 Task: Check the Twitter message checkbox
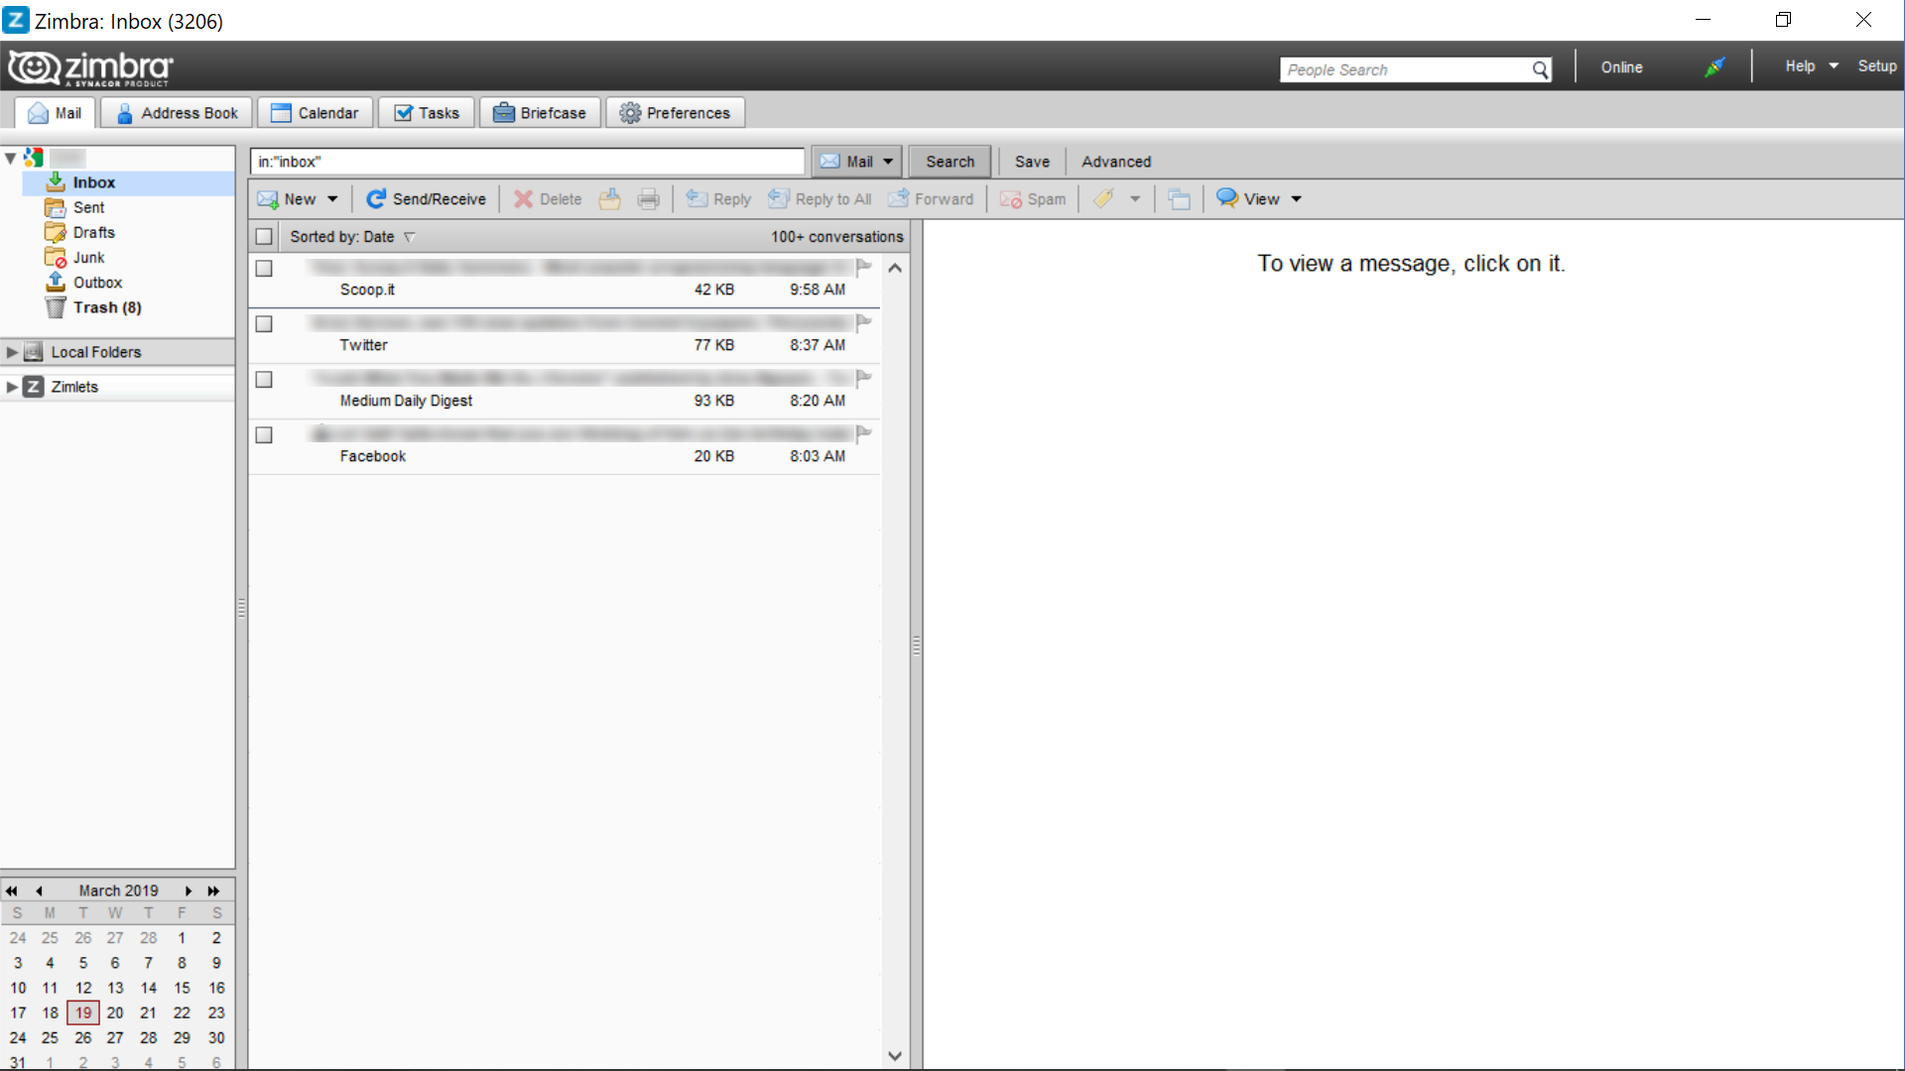tap(264, 324)
